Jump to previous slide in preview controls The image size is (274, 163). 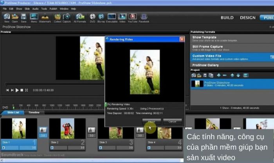point(7,90)
